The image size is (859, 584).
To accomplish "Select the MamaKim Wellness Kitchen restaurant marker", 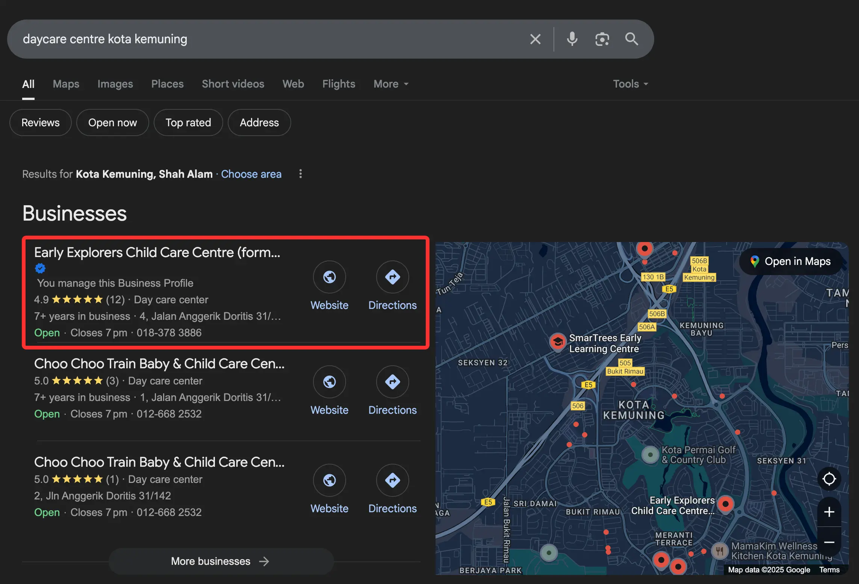I will tap(719, 551).
